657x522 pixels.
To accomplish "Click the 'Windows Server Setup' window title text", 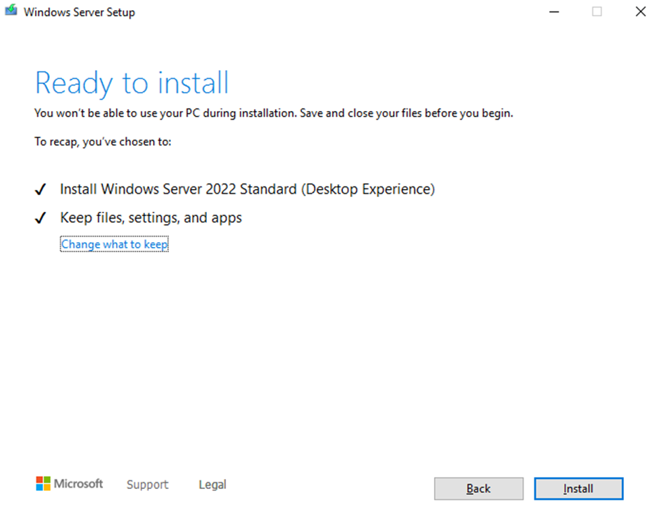I will [80, 12].
